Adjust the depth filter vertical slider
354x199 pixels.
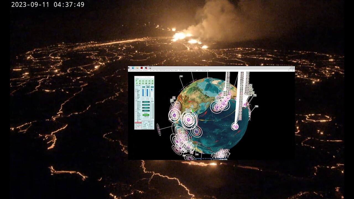point(147,93)
